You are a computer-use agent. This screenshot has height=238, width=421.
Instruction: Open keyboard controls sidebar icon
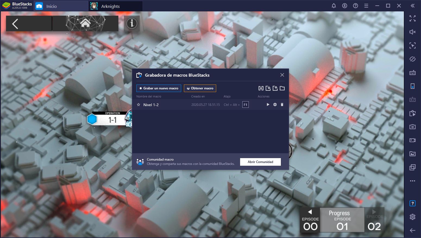[x=413, y=73]
